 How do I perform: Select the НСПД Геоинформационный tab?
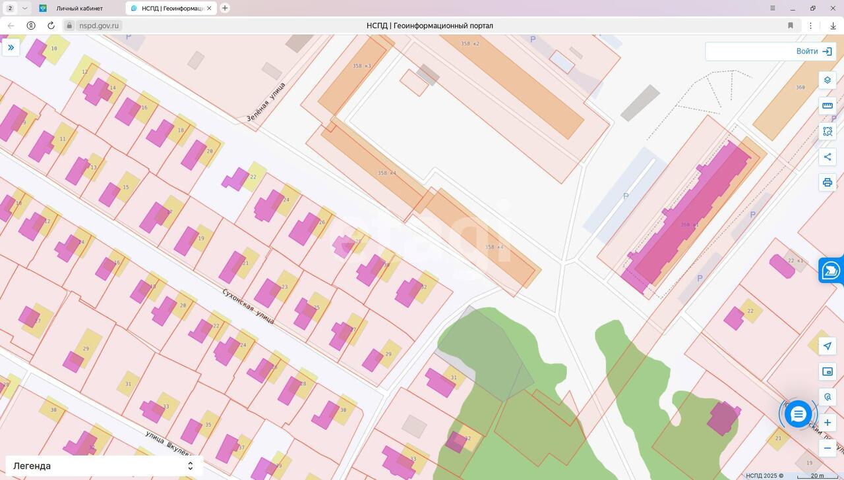(x=170, y=8)
